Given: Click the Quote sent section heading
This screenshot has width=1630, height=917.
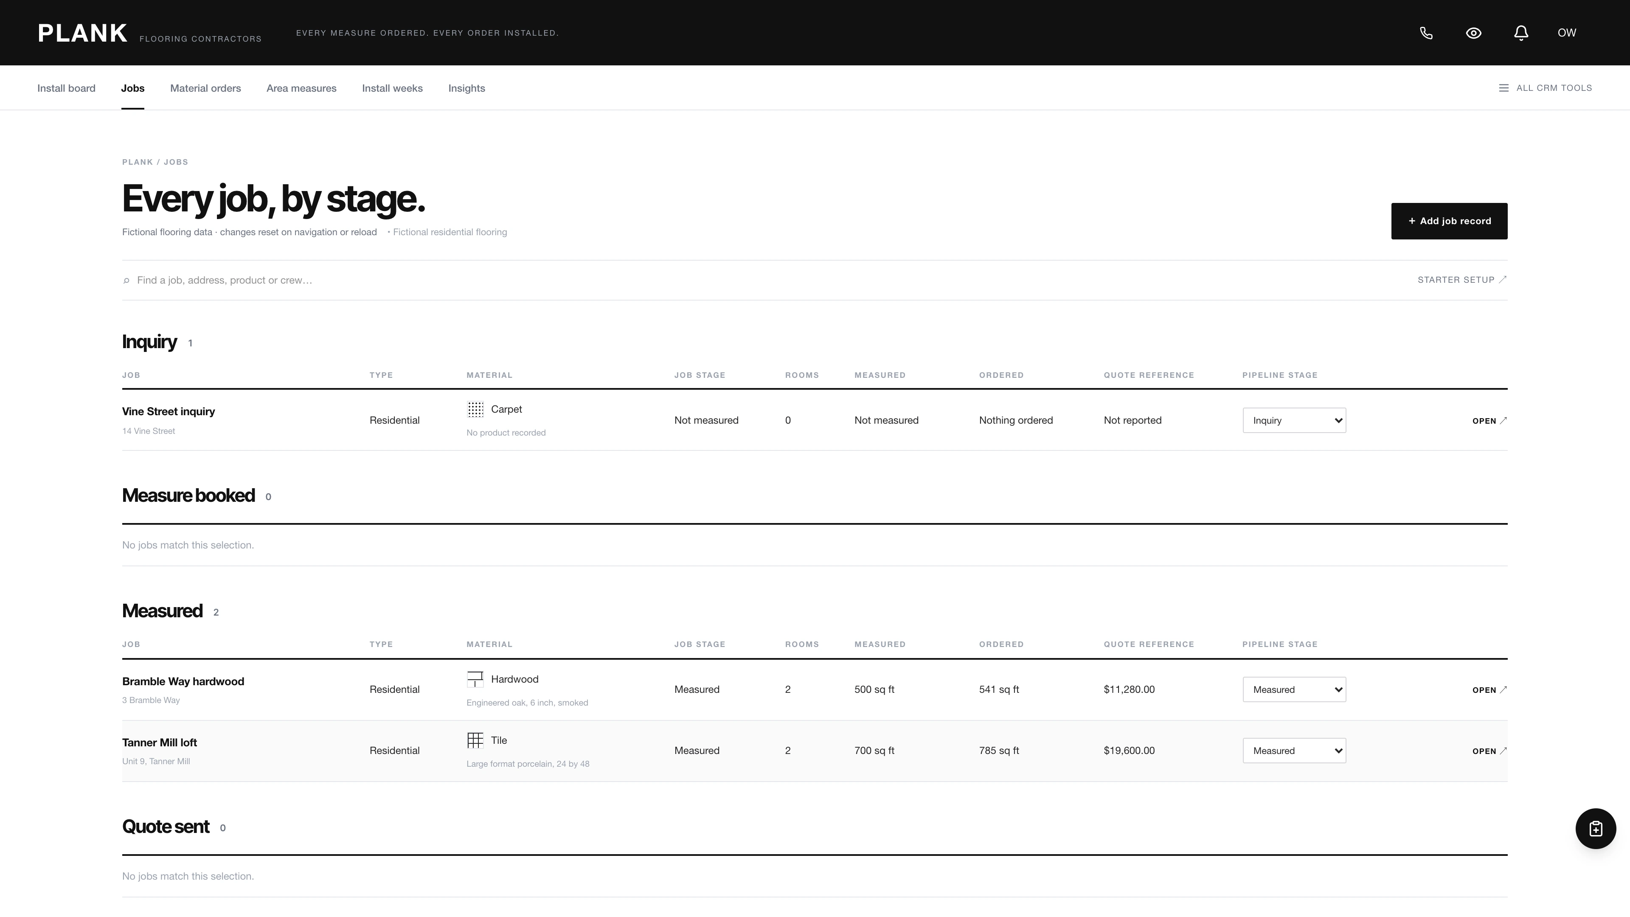Looking at the screenshot, I should (x=166, y=827).
